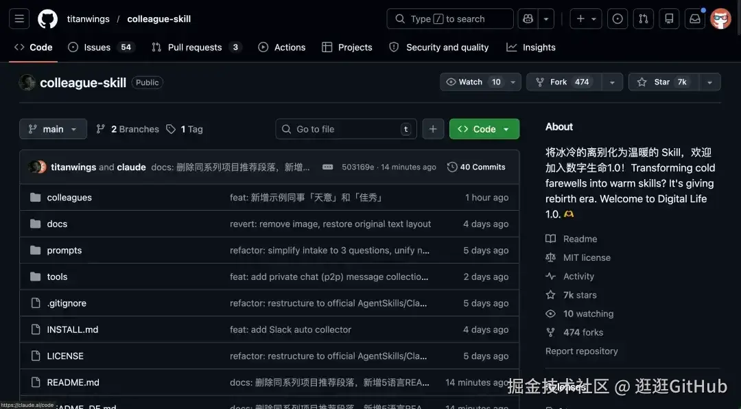Expand the Fork options dropdown arrow
Image resolution: width=741 pixels, height=409 pixels.
[613, 82]
